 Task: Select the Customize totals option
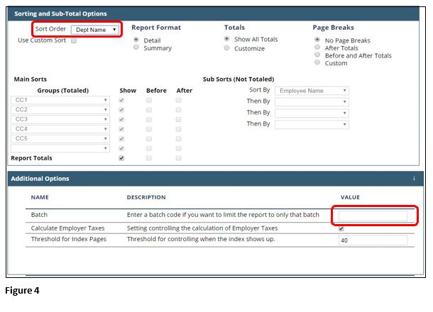coord(227,48)
